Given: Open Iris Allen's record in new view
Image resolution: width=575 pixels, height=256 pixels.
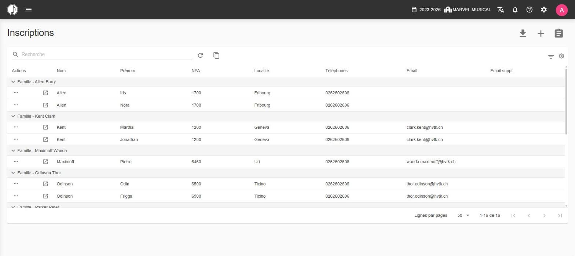Looking at the screenshot, I should pyautogui.click(x=45, y=93).
